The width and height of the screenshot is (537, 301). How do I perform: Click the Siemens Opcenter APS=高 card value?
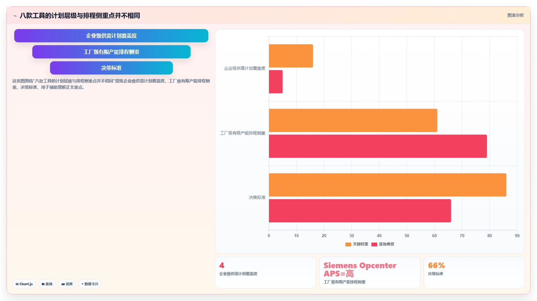click(x=360, y=269)
